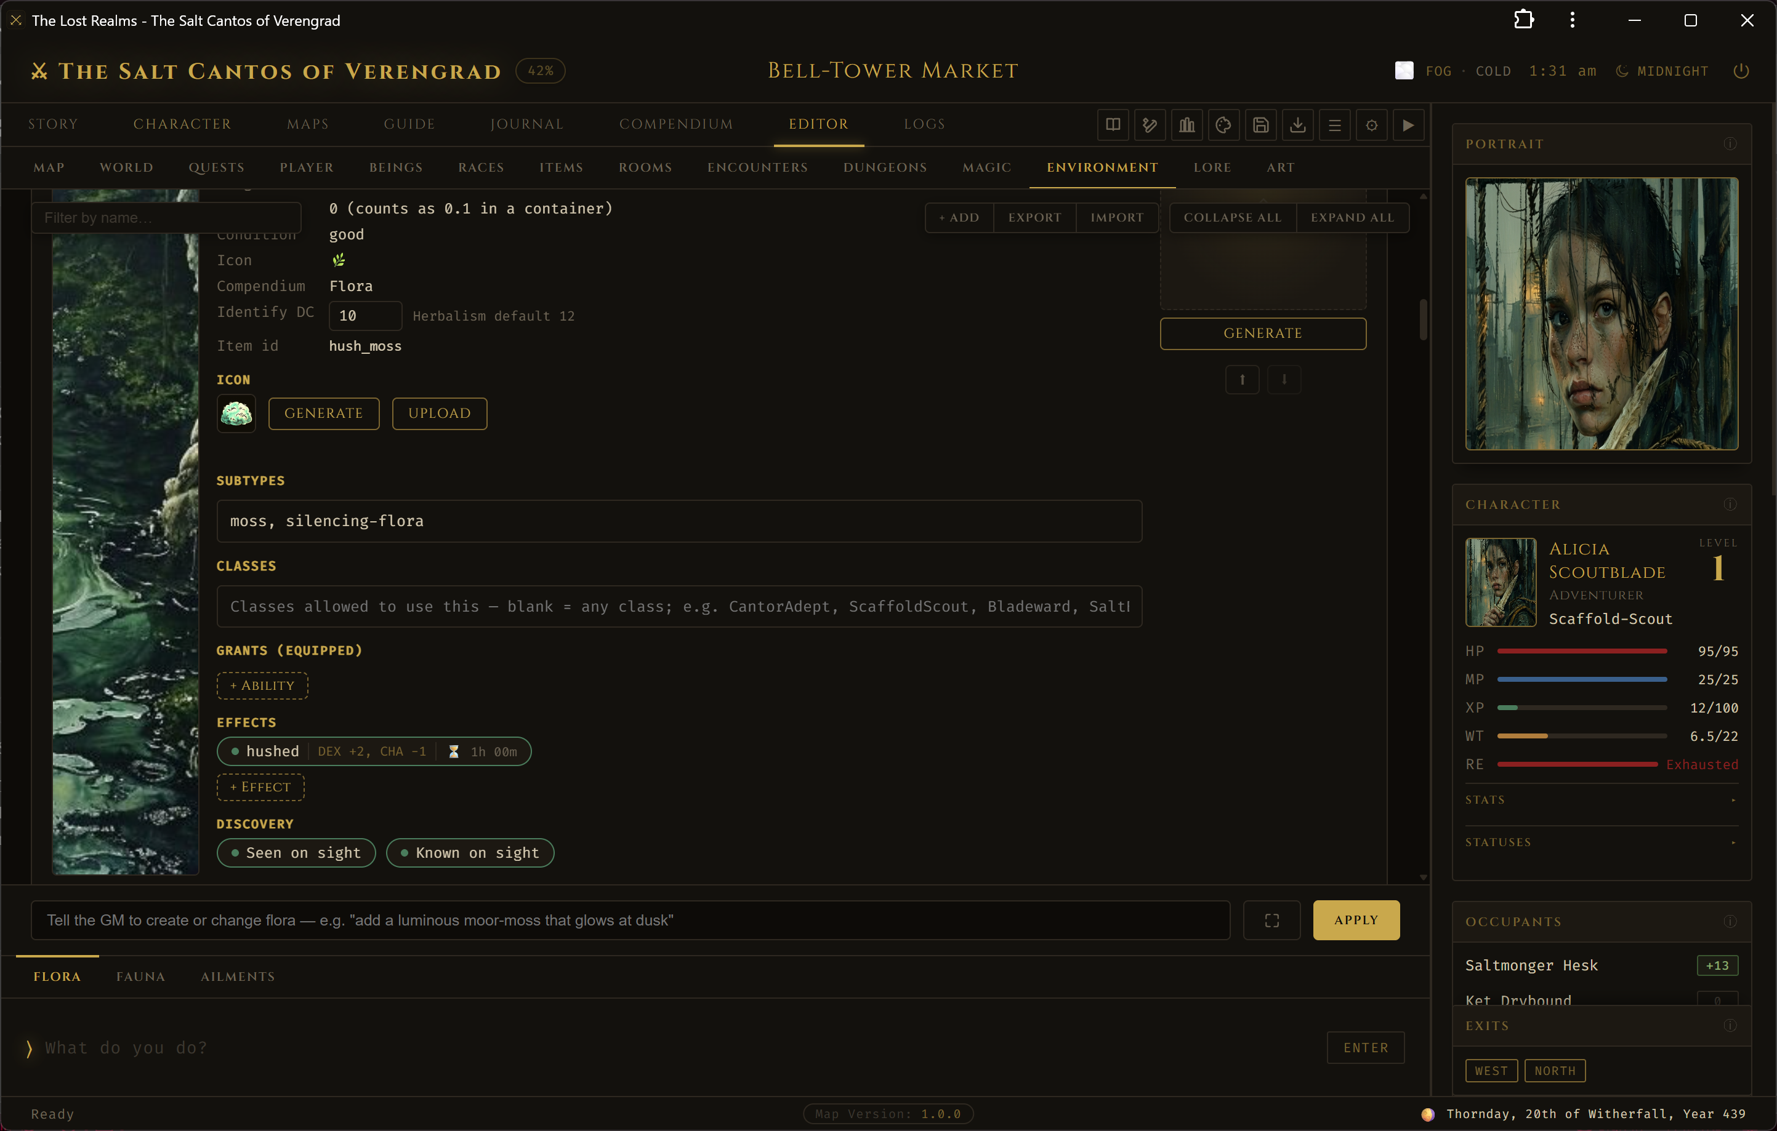Open the Journal tab
Viewport: 1777px width, 1131px height.
click(527, 124)
